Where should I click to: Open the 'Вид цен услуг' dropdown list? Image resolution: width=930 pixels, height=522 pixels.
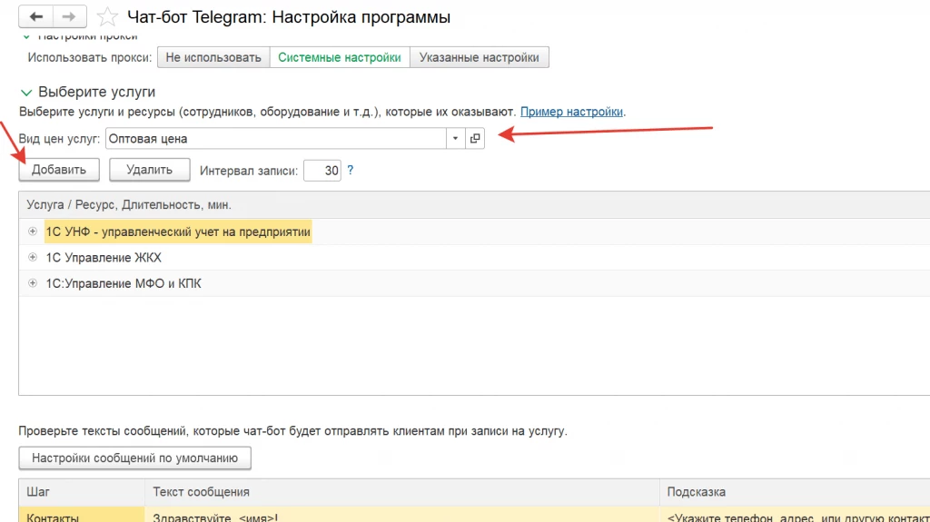[455, 138]
